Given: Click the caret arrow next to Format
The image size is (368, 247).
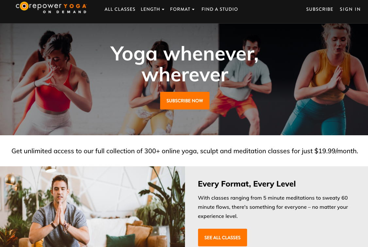Looking at the screenshot, I should point(193,9).
